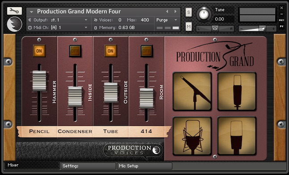This screenshot has height=175, width=289.
Task: Remove the instrument with X button
Action: [281, 8]
